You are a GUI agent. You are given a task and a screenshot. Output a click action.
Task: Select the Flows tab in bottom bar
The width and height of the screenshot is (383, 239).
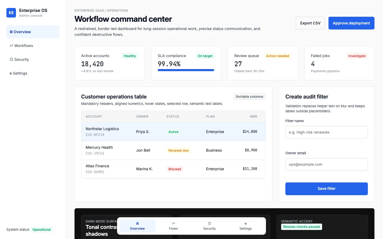point(173,226)
